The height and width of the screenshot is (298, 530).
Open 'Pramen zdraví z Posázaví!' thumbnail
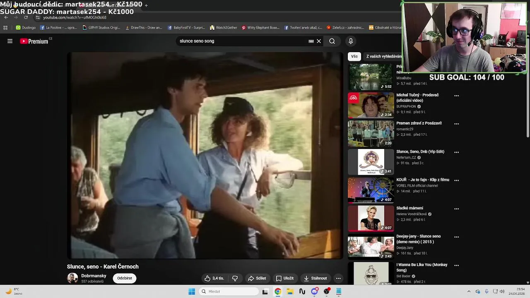(x=371, y=133)
